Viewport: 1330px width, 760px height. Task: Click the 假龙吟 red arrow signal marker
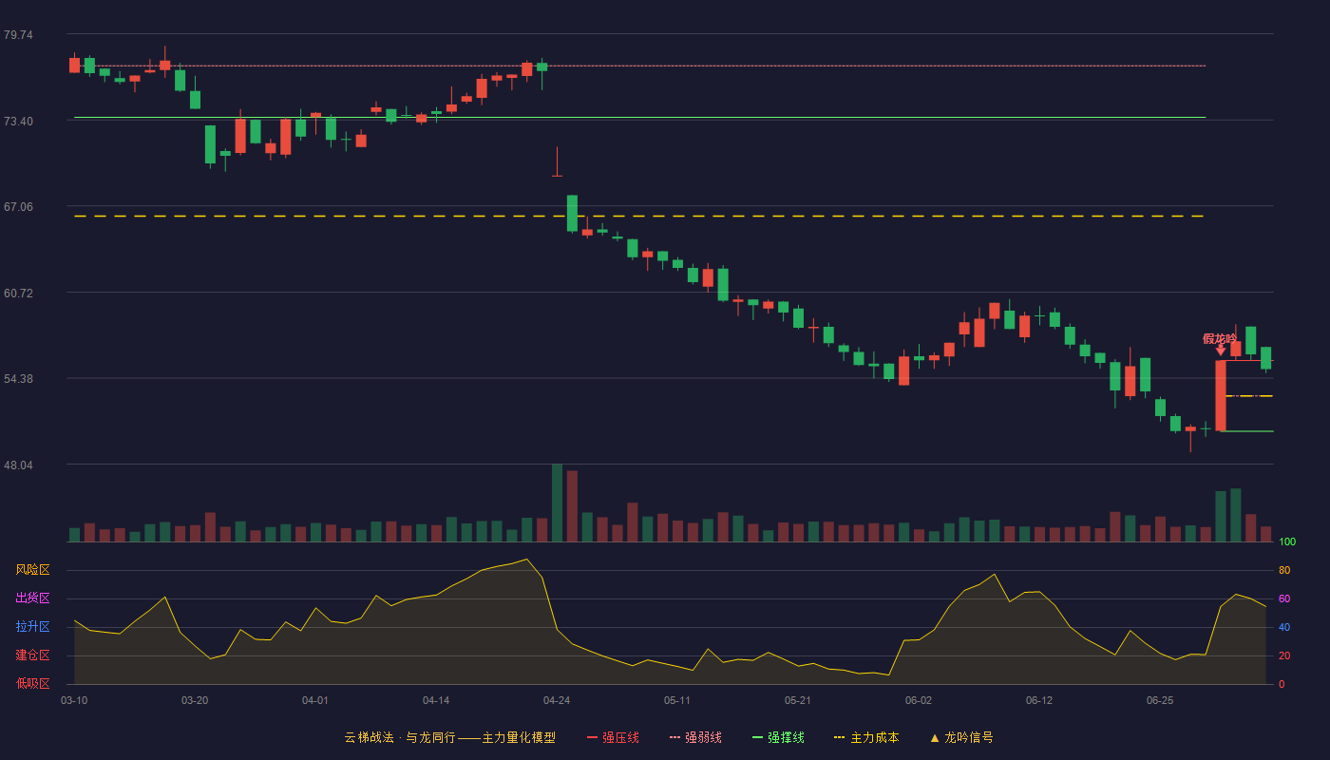1221,350
